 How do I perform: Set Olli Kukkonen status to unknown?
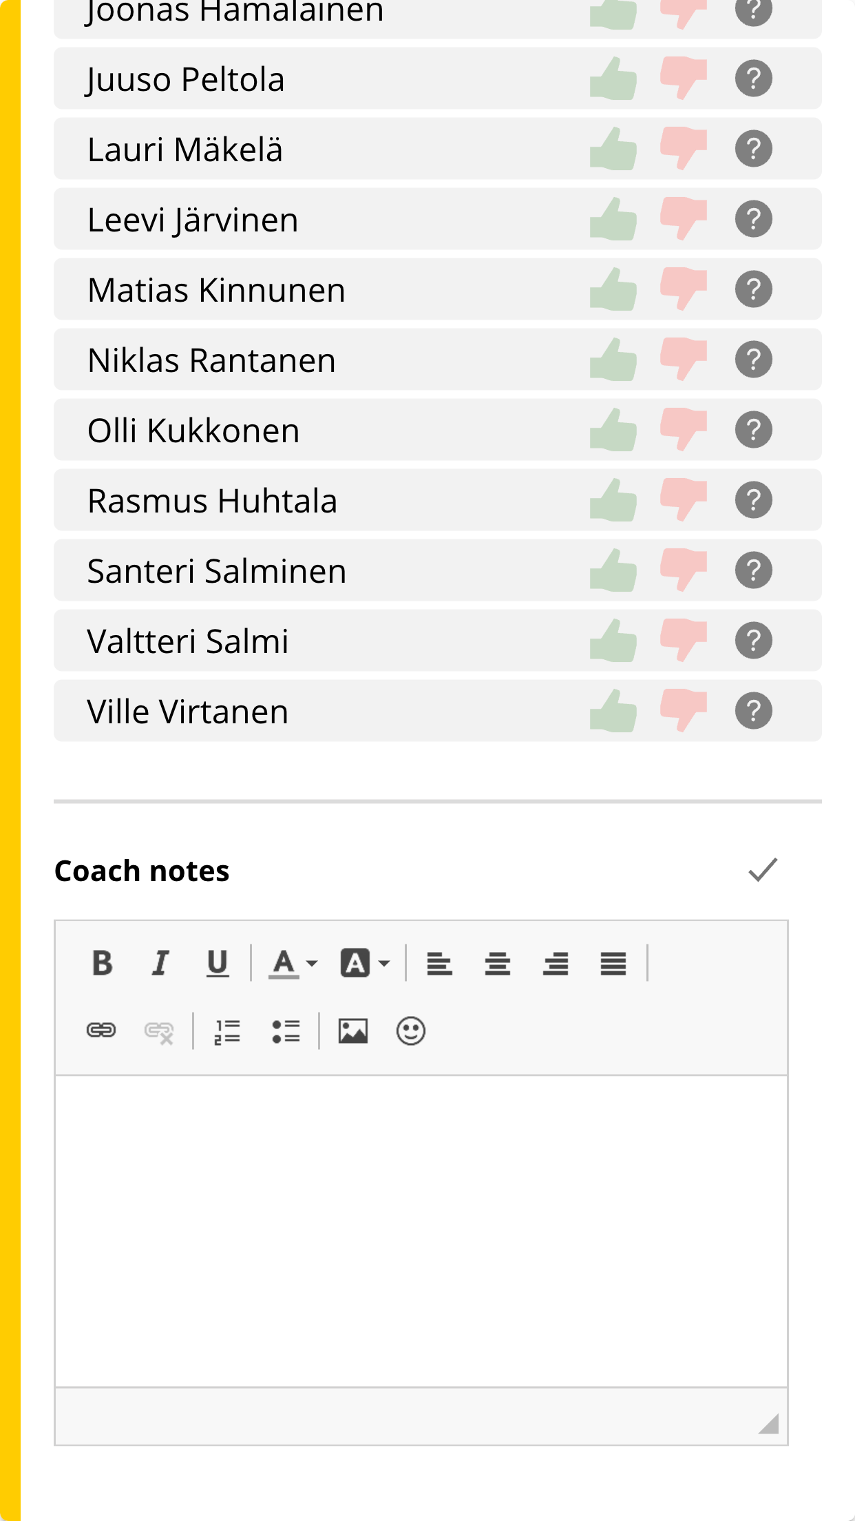[754, 430]
